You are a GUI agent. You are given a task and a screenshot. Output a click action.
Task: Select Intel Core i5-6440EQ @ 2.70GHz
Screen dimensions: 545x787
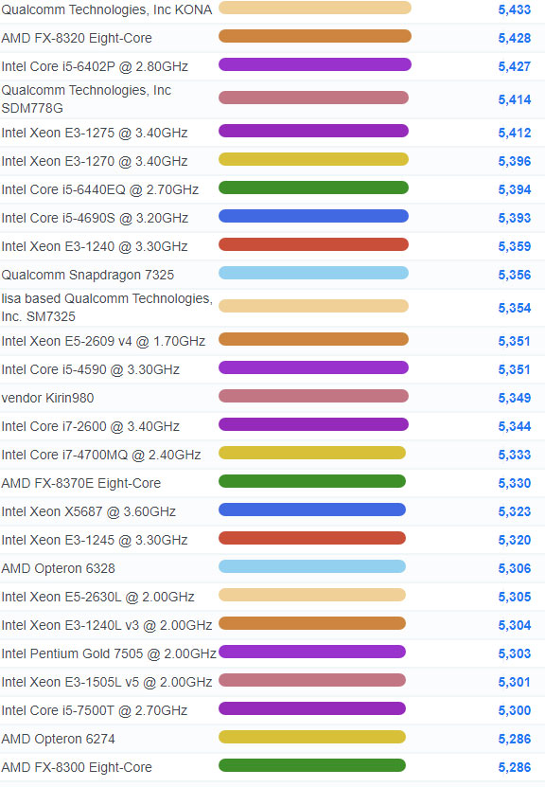[x=100, y=189]
